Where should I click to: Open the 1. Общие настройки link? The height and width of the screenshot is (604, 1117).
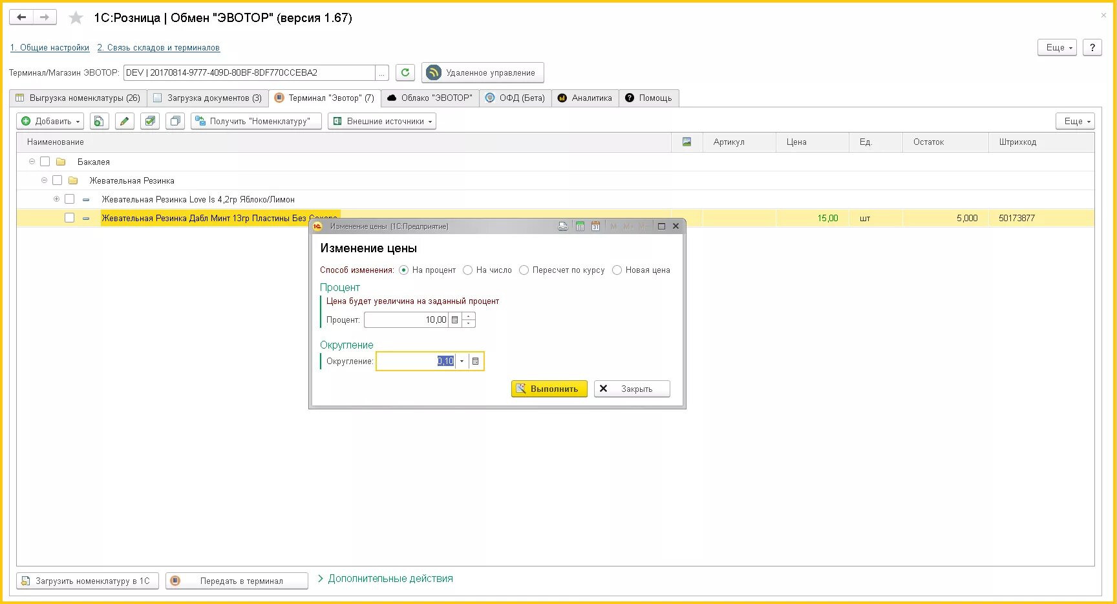[x=50, y=48]
